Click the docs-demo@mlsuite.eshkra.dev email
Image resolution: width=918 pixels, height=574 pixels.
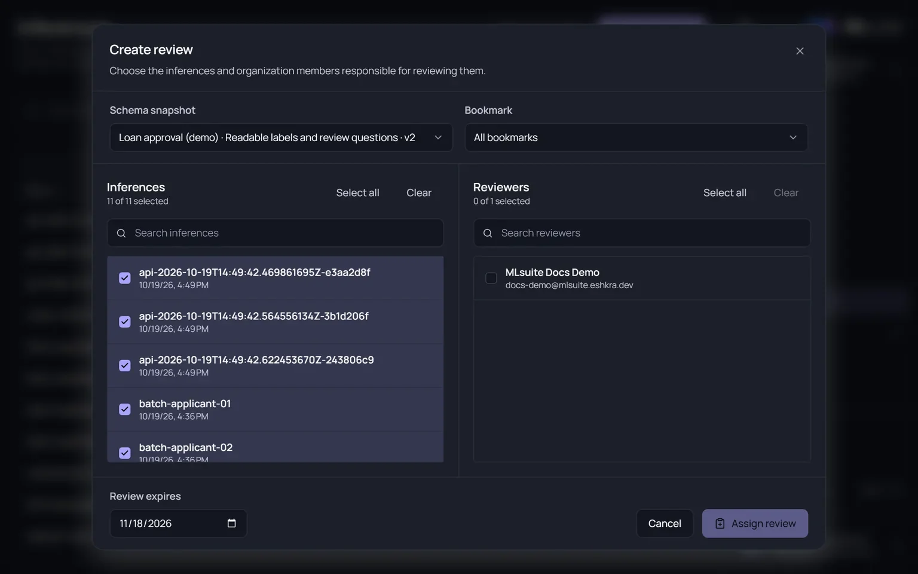point(569,285)
